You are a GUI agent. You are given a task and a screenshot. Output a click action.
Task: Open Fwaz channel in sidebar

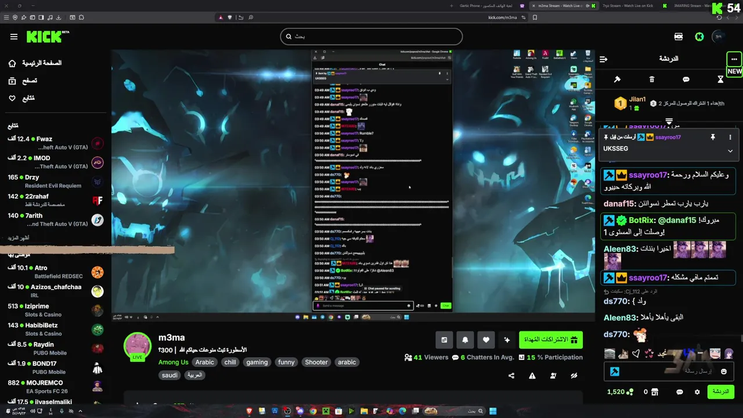coord(55,143)
